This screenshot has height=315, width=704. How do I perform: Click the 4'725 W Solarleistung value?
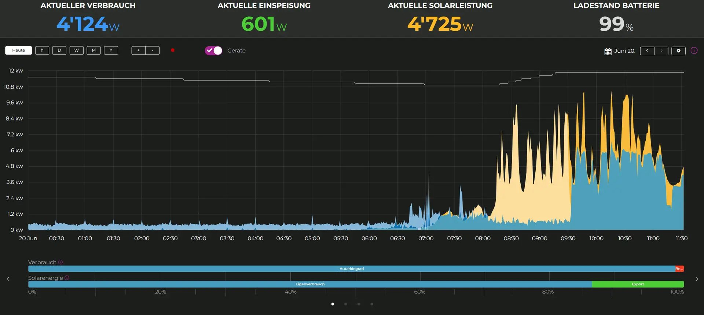tap(440, 24)
